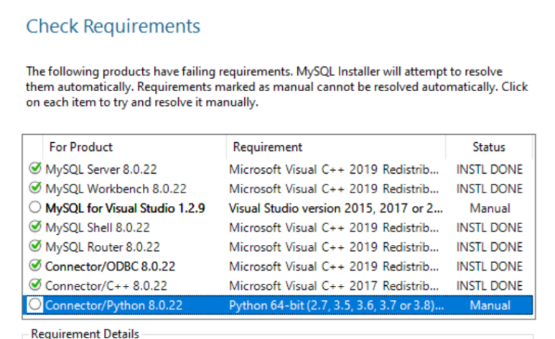
Task: Click INSTL DONE status for Connector/C++
Action: [x=490, y=287]
